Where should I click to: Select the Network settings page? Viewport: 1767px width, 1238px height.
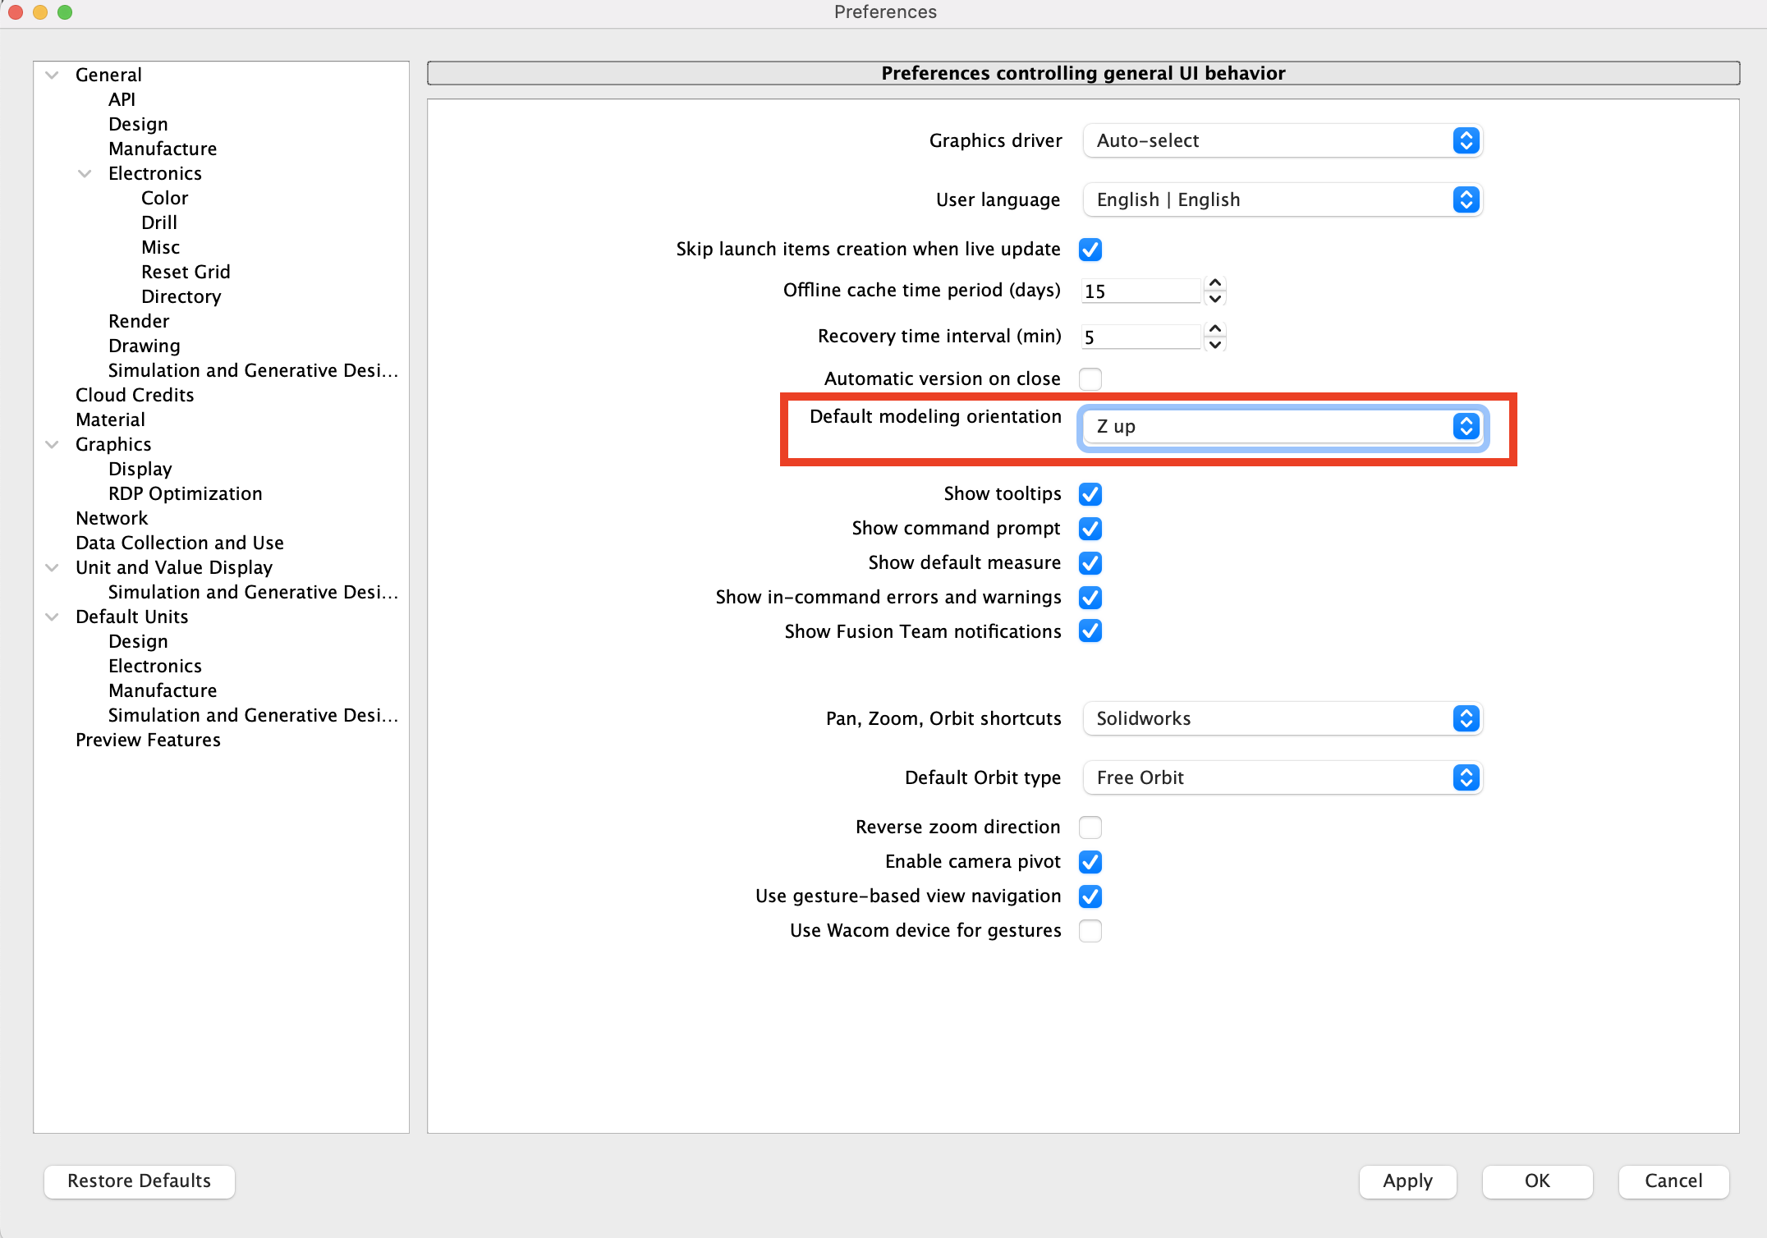[x=111, y=517]
